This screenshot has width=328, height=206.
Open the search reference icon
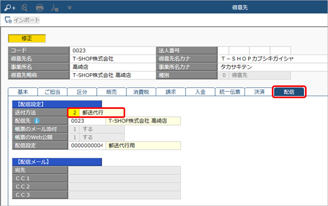pos(25,7)
